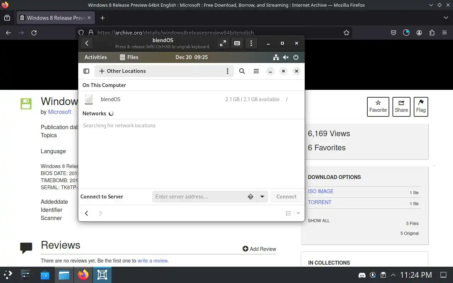Open Firefox account icon
This screenshot has height=283, width=453.
pos(419,33)
